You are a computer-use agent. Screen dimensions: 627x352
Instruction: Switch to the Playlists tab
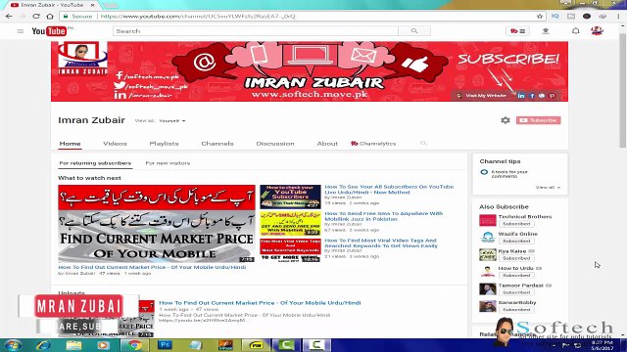[164, 144]
